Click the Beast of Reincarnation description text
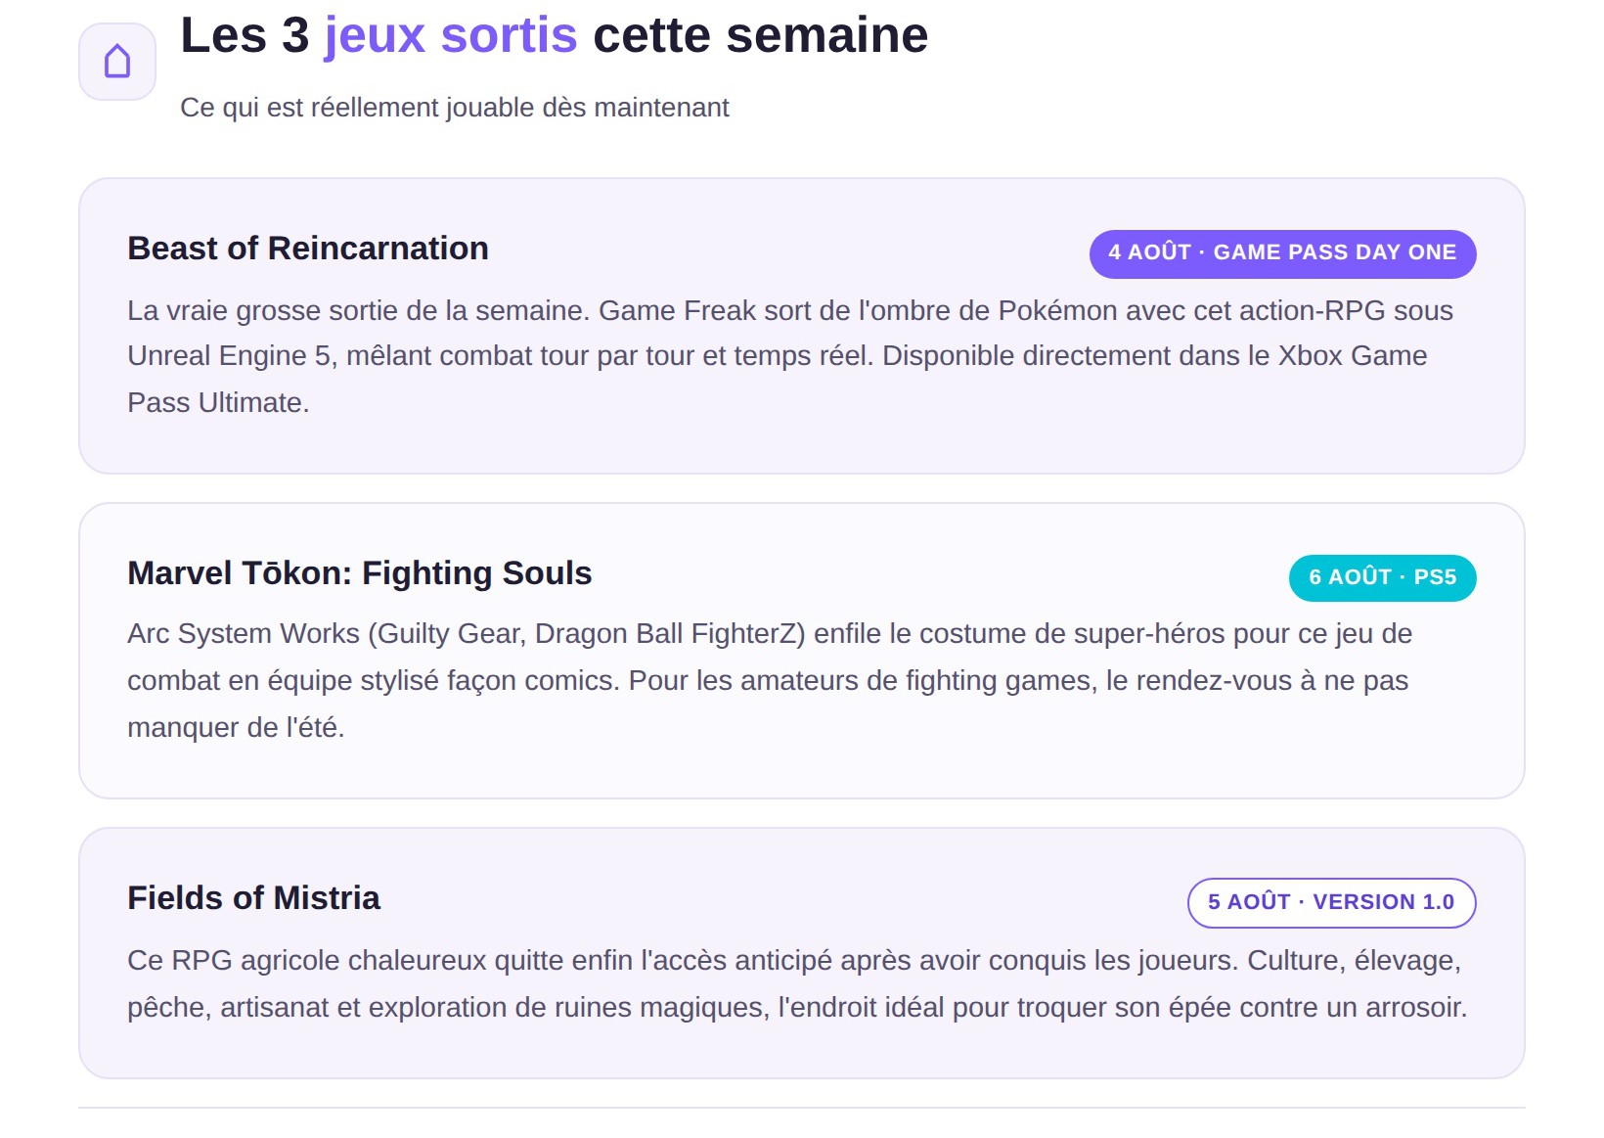This screenshot has height=1138, width=1604. [x=790, y=356]
